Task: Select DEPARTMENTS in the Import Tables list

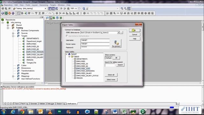Action: (x=82, y=59)
